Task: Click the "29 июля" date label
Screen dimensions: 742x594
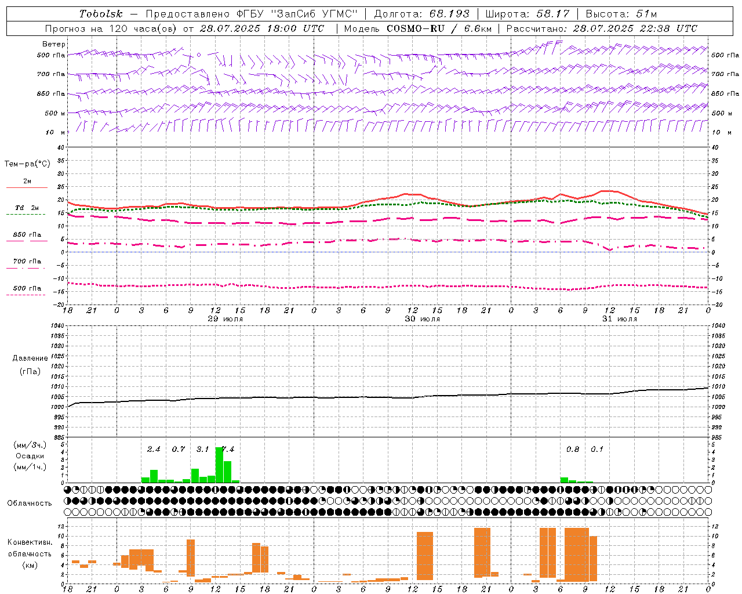Action: pos(225,319)
